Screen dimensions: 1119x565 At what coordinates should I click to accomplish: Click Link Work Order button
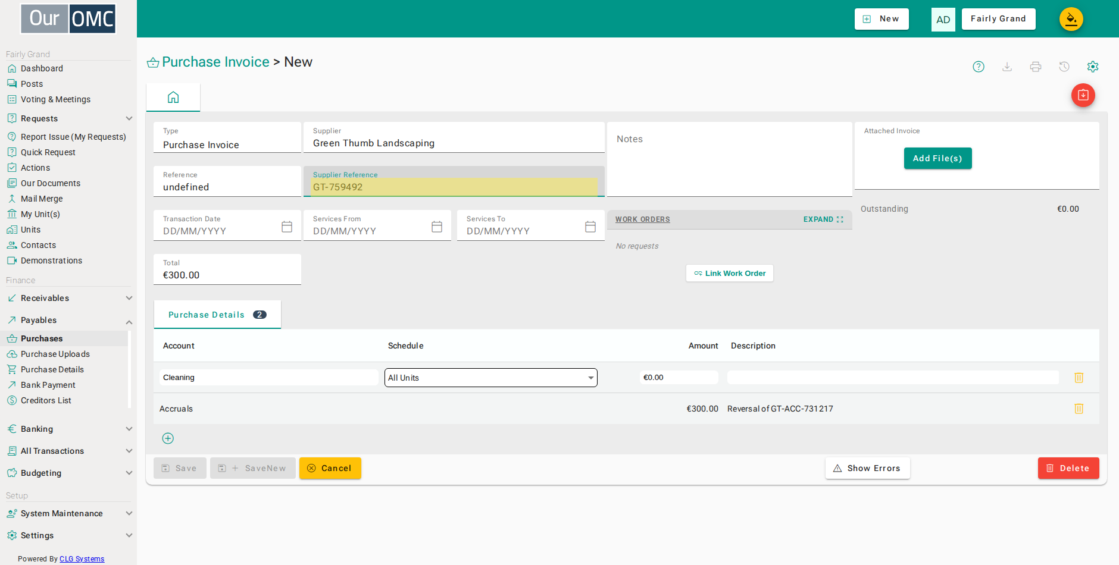tap(730, 274)
